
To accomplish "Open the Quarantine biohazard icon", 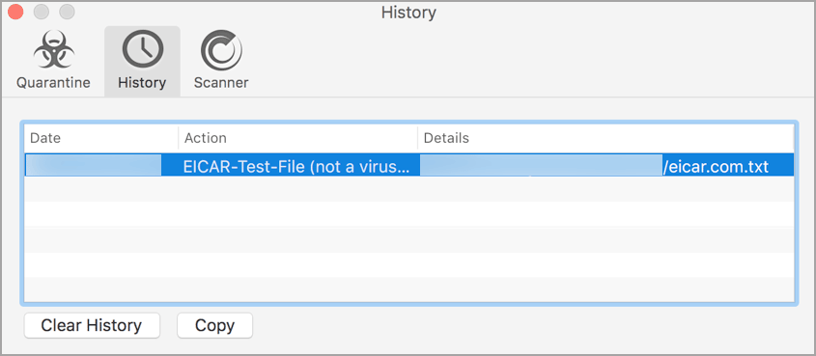I will coord(54,50).
